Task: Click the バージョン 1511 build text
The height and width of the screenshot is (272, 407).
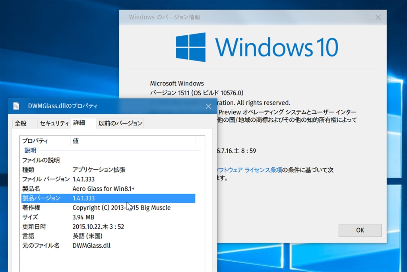Action: 196,93
